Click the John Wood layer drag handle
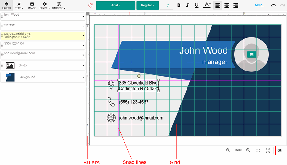The width and height of the screenshot is (287, 165). coord(2,16)
